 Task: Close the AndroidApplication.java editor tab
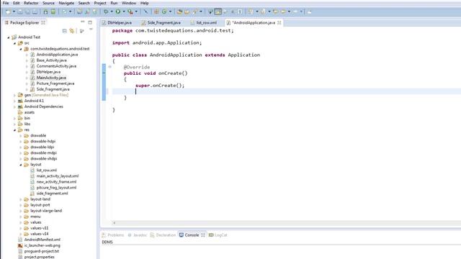279,22
